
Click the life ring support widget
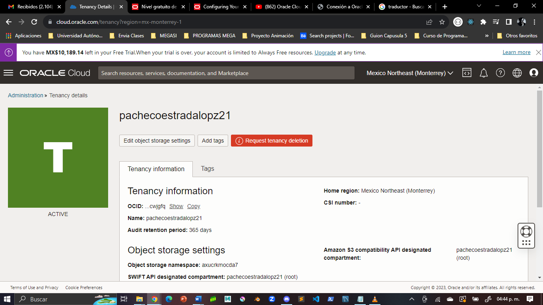point(526,232)
